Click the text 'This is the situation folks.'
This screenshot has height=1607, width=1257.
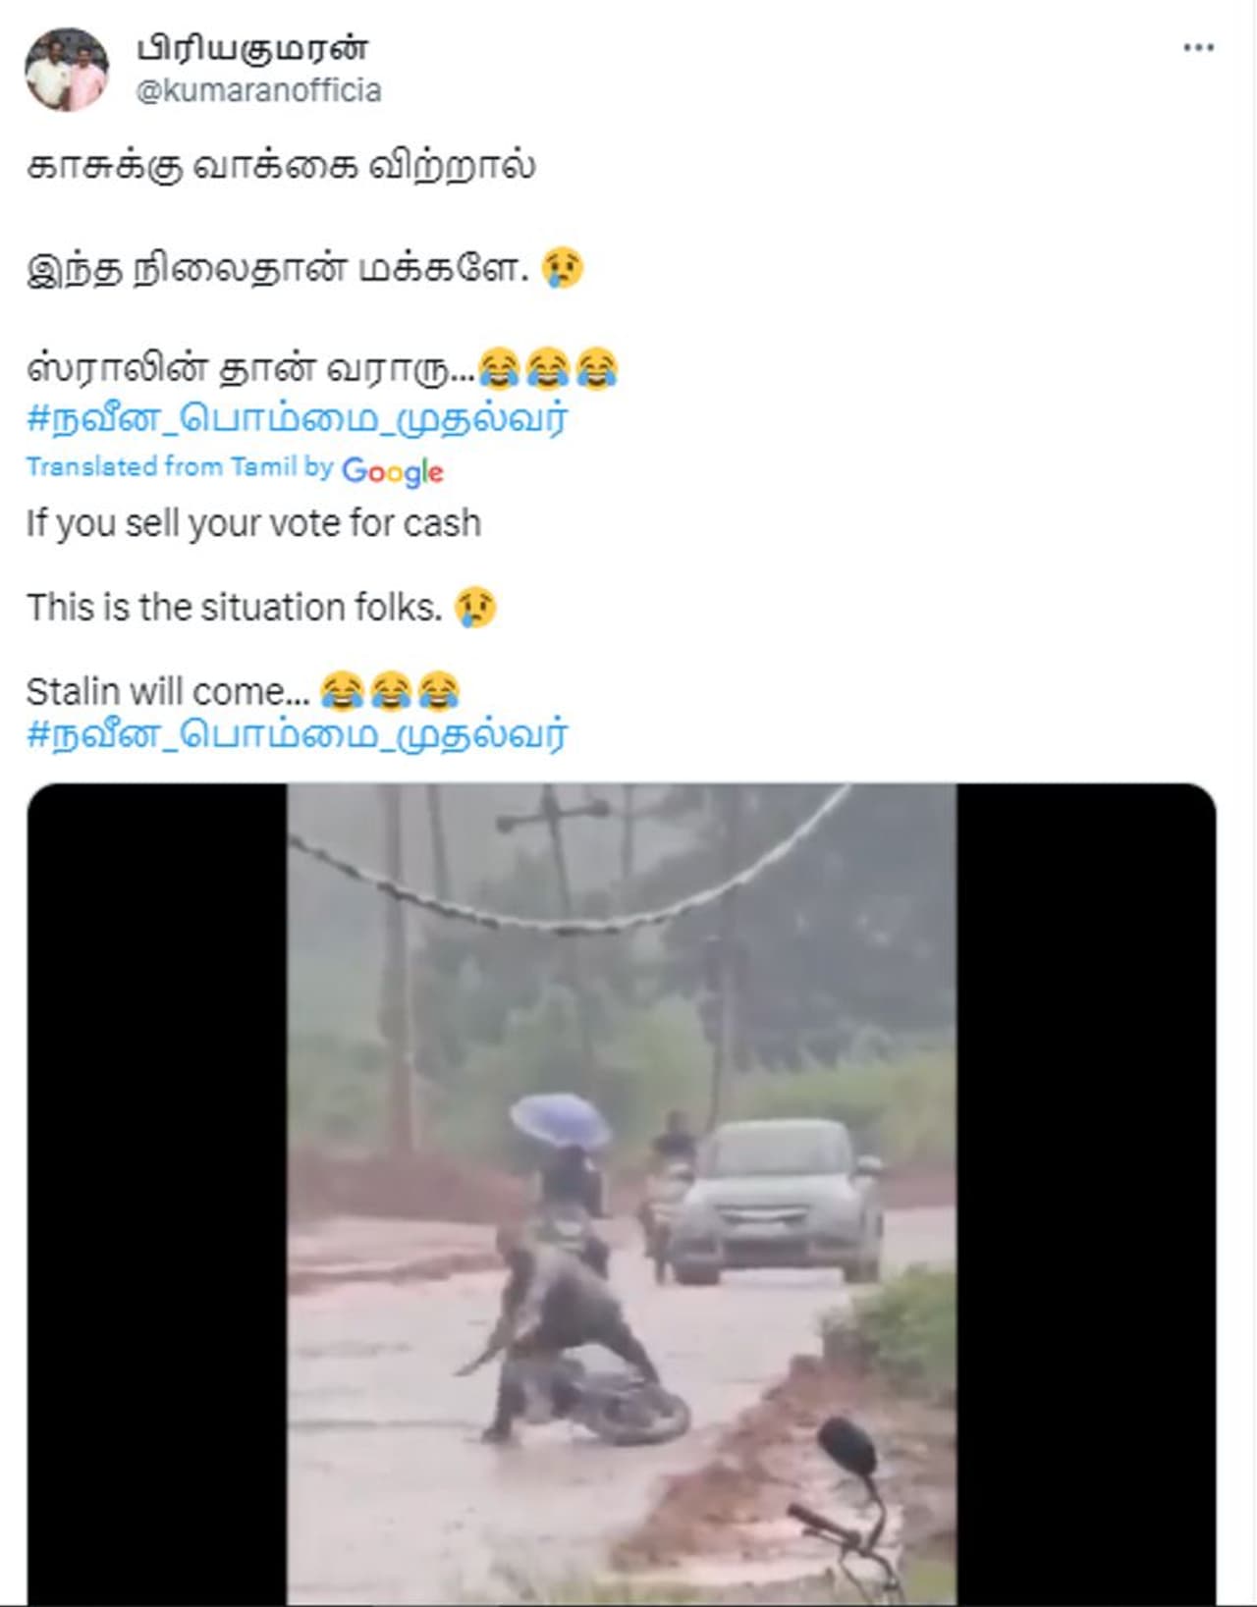click(235, 608)
